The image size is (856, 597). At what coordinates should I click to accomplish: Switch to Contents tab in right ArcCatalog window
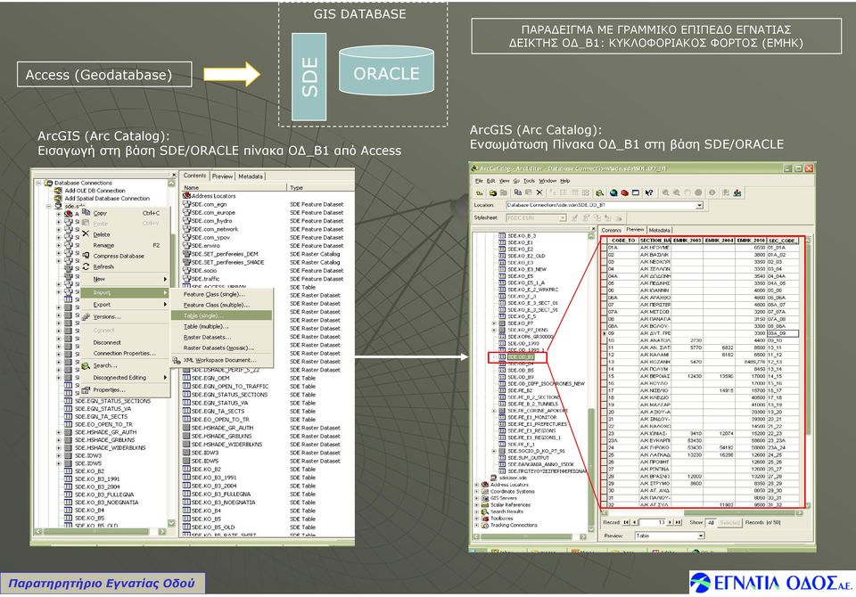pyautogui.click(x=611, y=230)
